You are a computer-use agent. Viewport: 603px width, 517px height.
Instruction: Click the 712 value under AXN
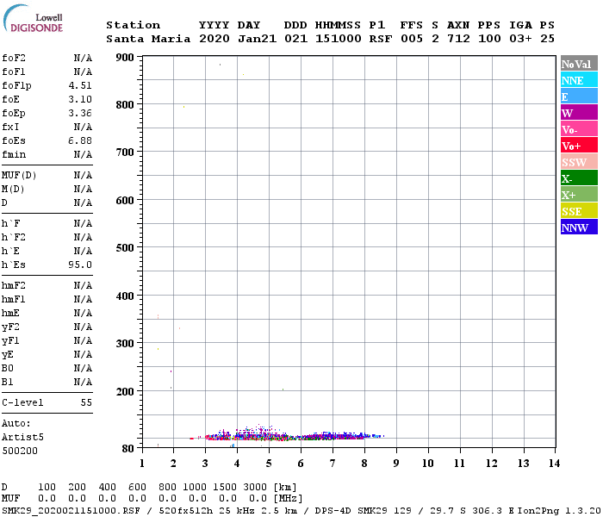coord(458,39)
